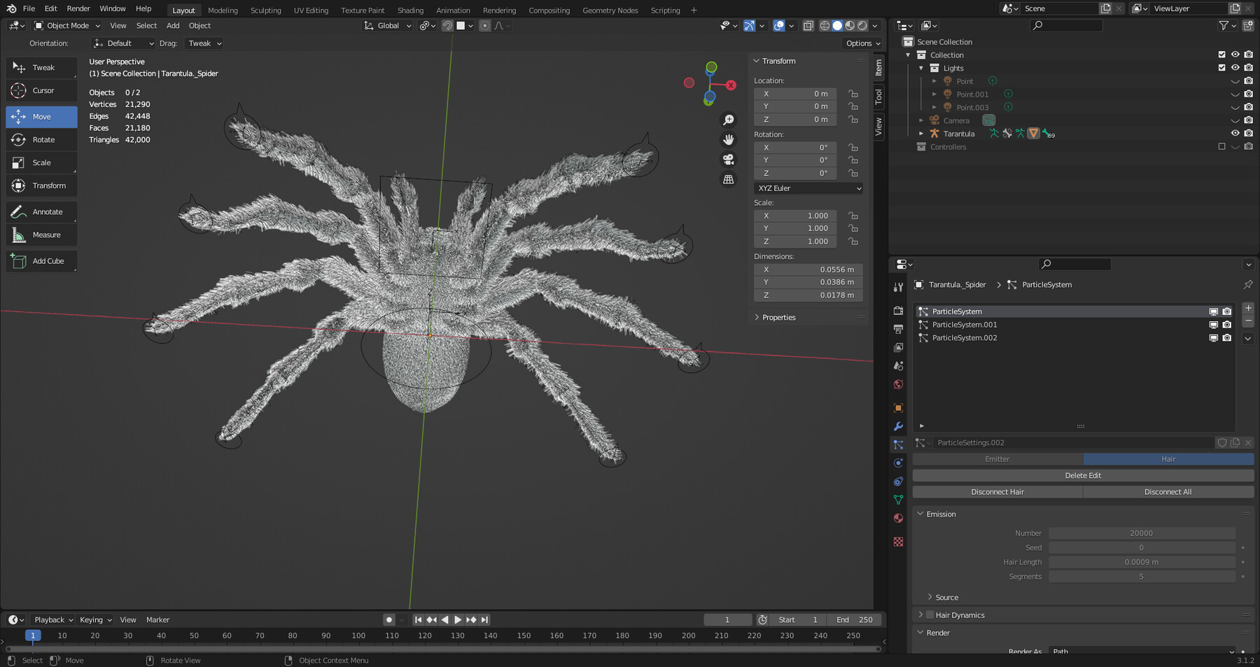This screenshot has width=1260, height=667.
Task: Select the Move tool in the toolbar
Action: [41, 116]
